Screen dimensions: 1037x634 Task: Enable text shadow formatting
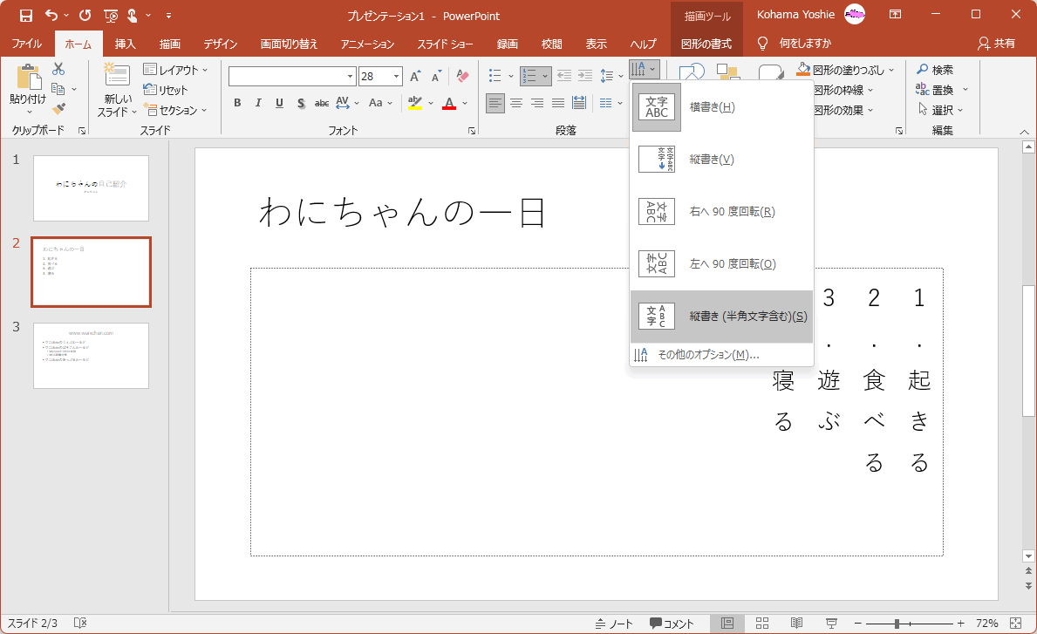[x=301, y=103]
